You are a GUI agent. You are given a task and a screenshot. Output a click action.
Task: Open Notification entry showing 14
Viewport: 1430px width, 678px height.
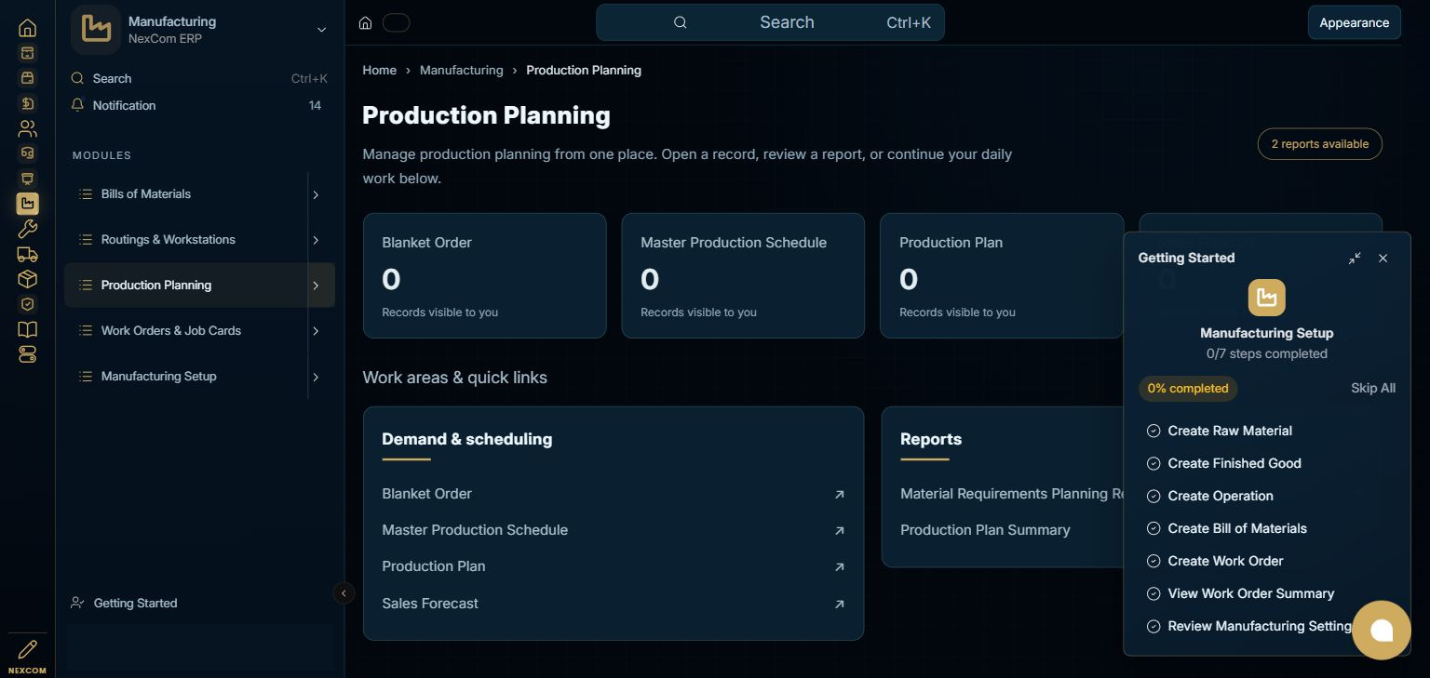point(199,106)
